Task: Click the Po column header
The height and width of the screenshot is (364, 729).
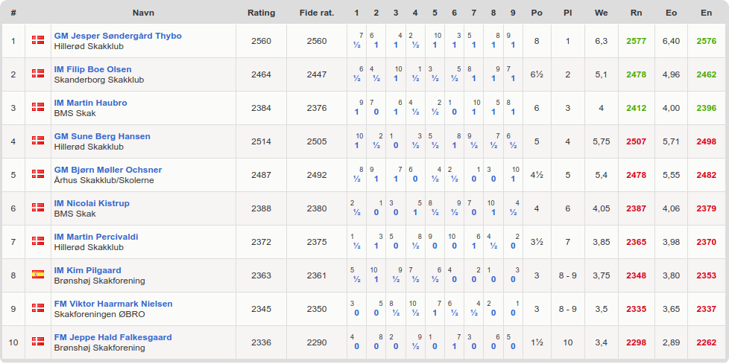Action: [x=537, y=13]
